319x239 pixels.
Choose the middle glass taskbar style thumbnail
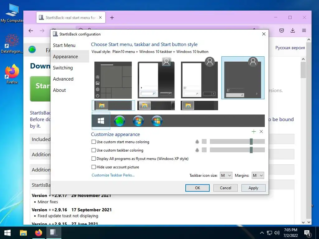click(156, 105)
